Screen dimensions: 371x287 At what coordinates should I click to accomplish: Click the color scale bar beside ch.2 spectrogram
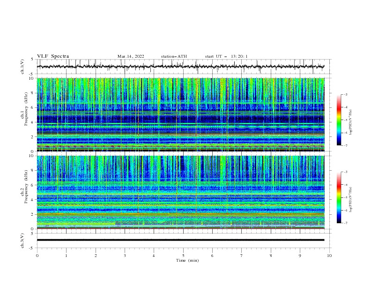click(x=339, y=197)
